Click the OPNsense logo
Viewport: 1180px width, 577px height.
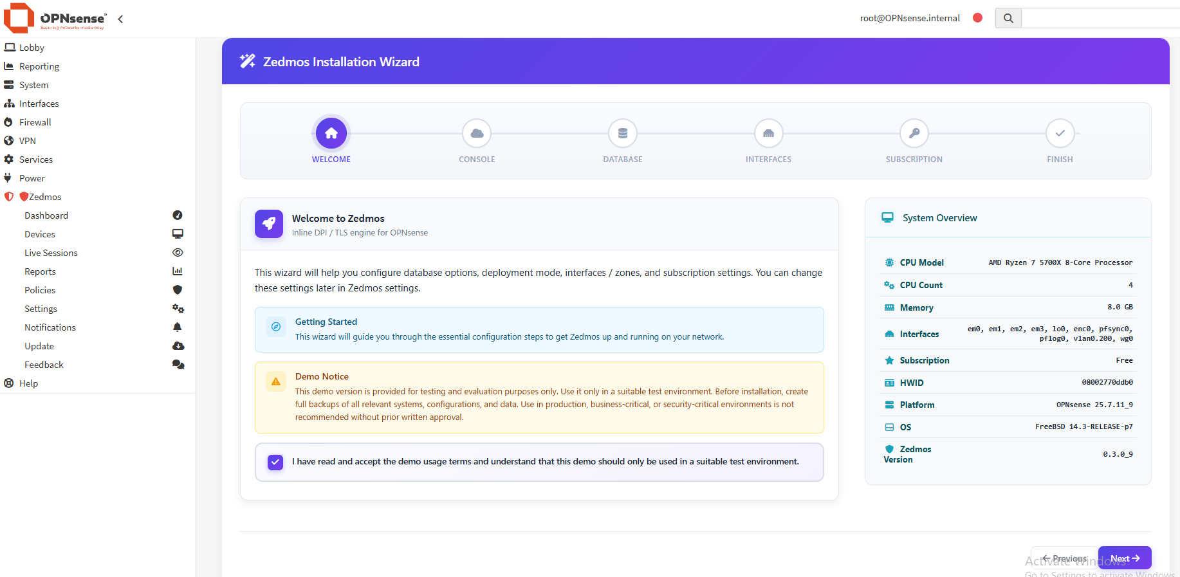55,18
